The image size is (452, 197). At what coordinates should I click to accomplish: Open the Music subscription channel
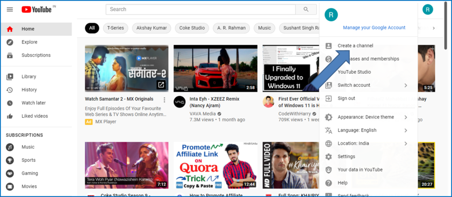[x=36, y=147]
